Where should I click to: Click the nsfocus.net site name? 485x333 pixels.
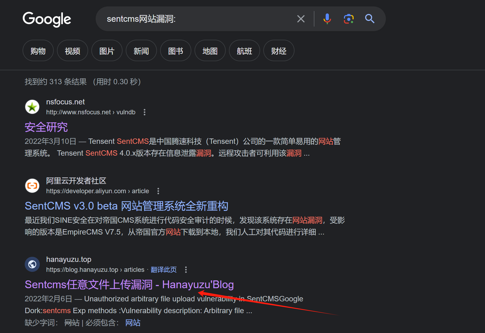click(65, 102)
